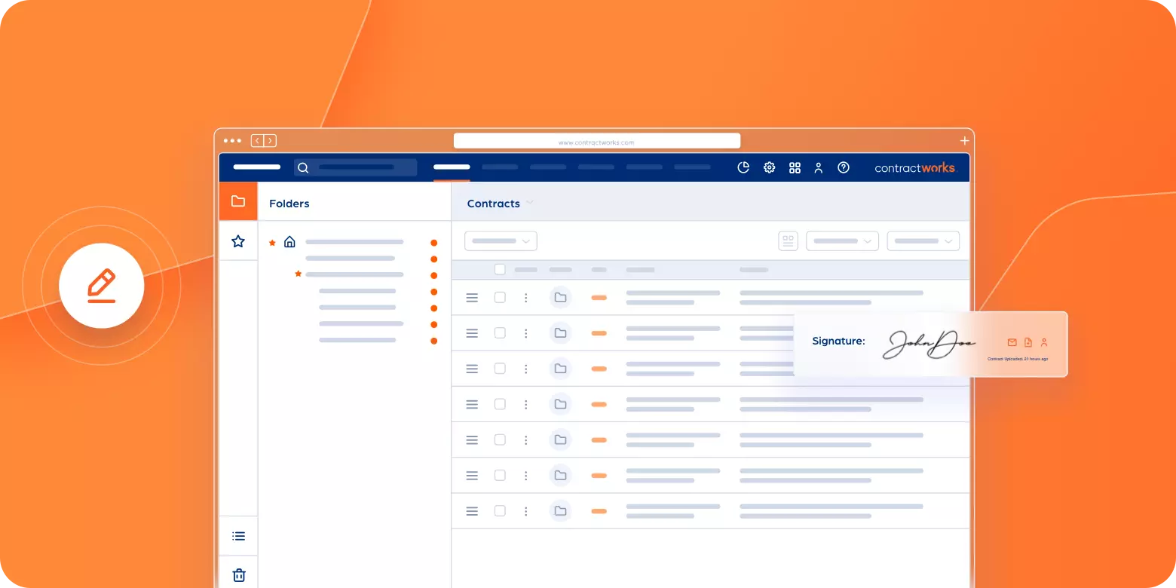This screenshot has width=1176, height=588.
Task: Click into the header search field
Action: [x=356, y=167]
